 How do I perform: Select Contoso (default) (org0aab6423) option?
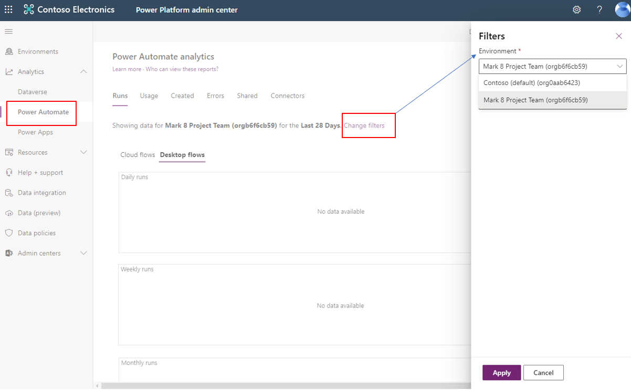click(552, 83)
